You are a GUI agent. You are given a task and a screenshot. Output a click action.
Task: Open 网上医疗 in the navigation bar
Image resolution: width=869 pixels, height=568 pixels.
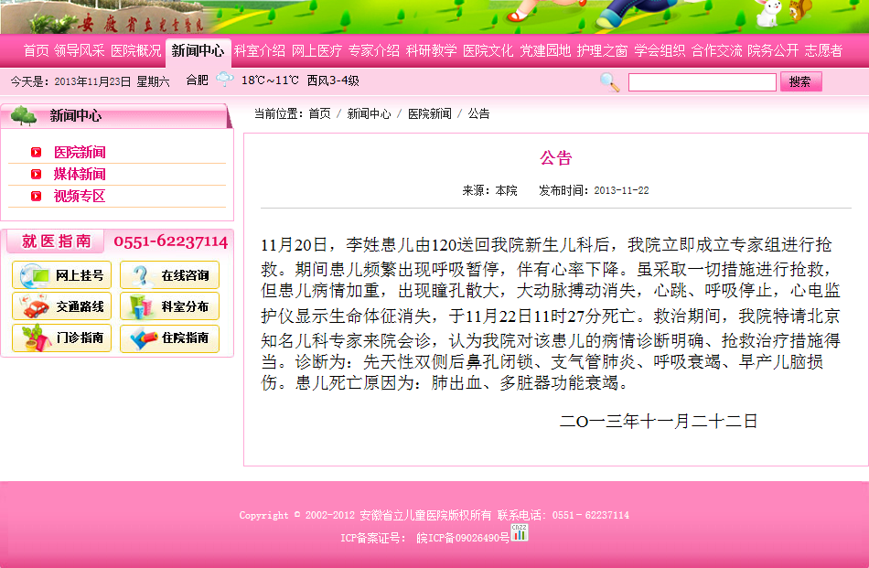coord(316,51)
